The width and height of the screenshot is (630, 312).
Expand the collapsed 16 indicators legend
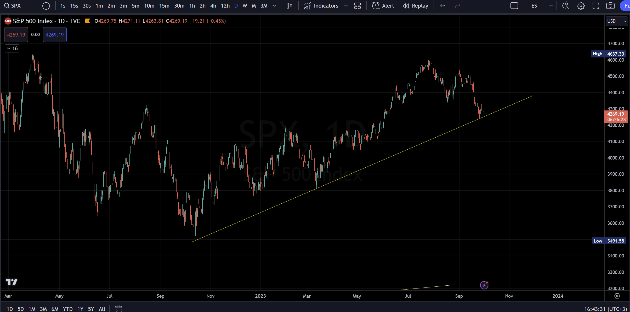coord(12,48)
